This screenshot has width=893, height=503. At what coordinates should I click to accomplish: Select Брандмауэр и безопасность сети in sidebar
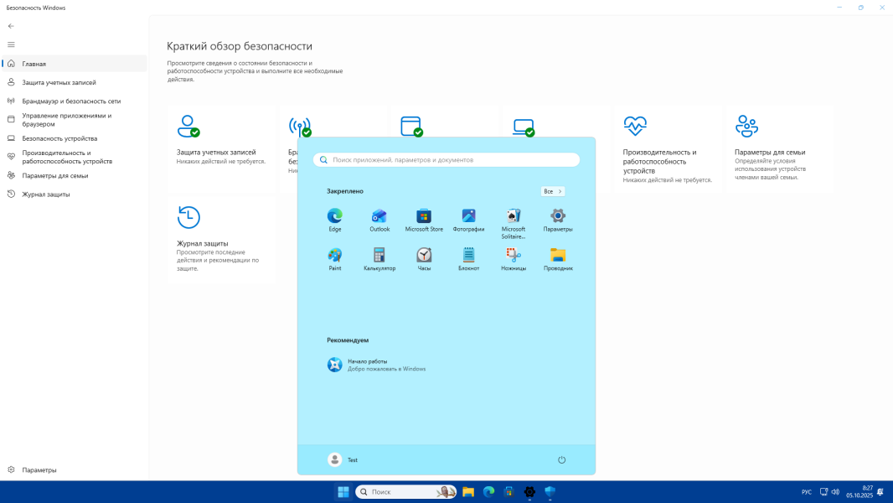point(71,101)
